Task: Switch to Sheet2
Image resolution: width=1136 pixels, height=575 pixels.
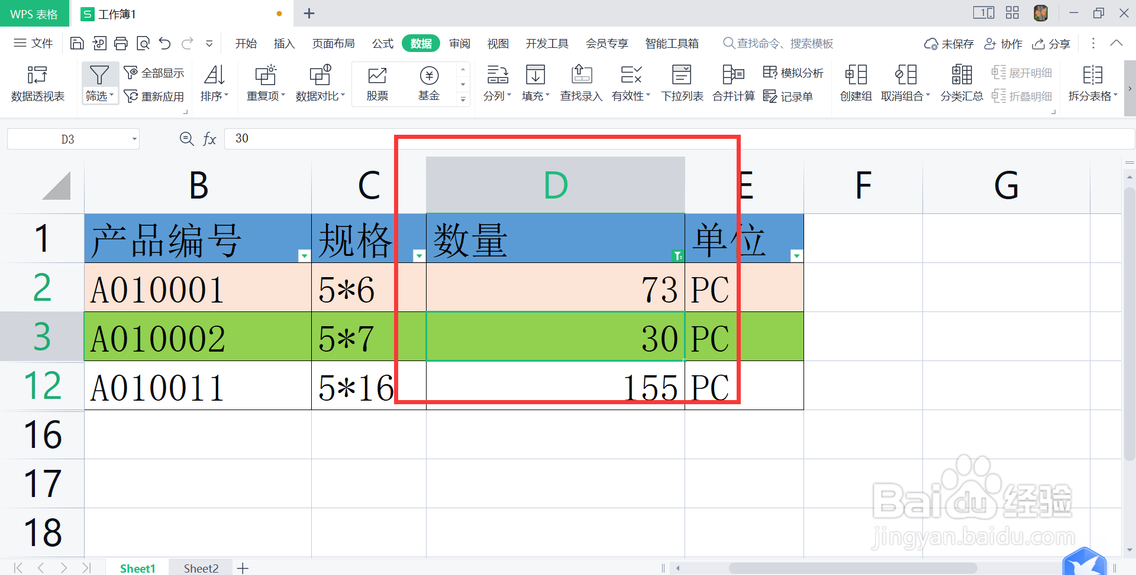Action: pyautogui.click(x=200, y=567)
